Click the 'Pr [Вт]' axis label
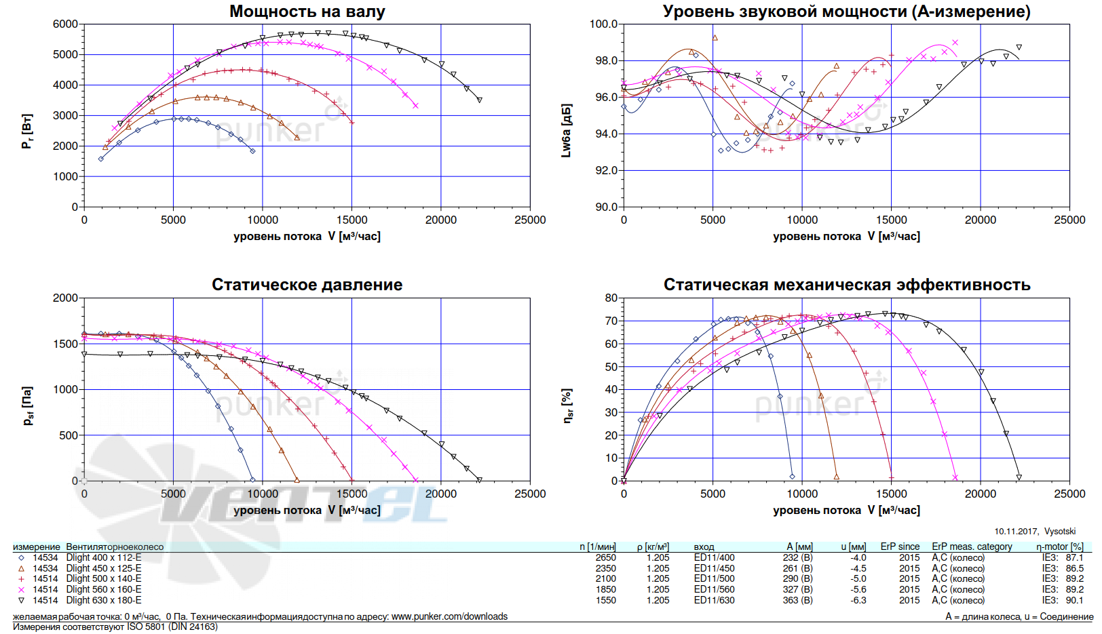Image resolution: width=1102 pixels, height=634 pixels. (27, 132)
